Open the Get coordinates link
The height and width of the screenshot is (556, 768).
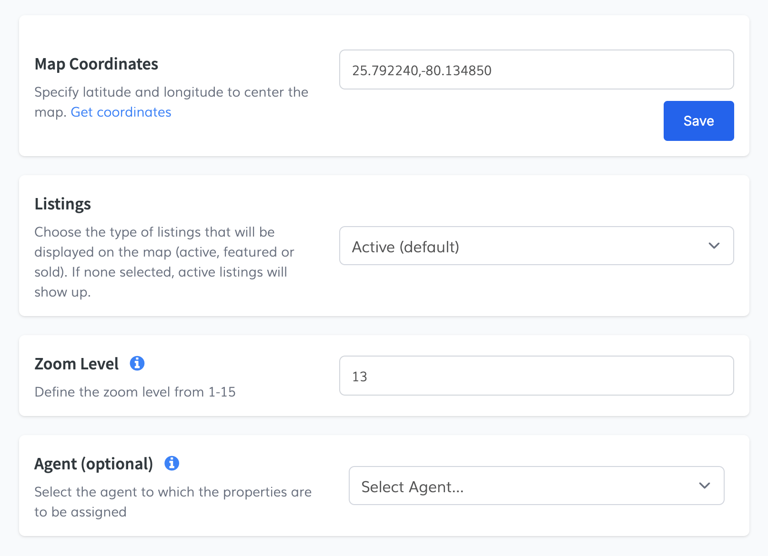click(121, 112)
